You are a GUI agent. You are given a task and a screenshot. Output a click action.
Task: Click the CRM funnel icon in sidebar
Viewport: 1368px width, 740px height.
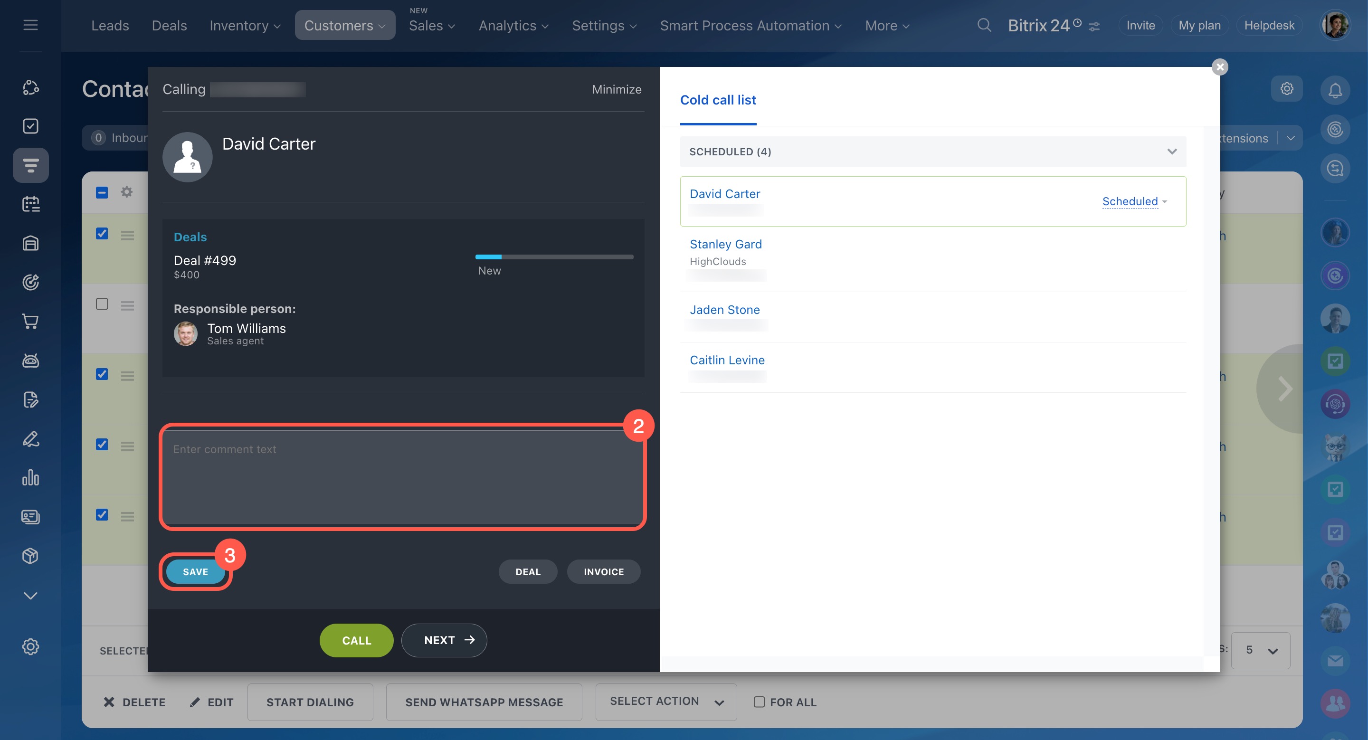(x=30, y=165)
